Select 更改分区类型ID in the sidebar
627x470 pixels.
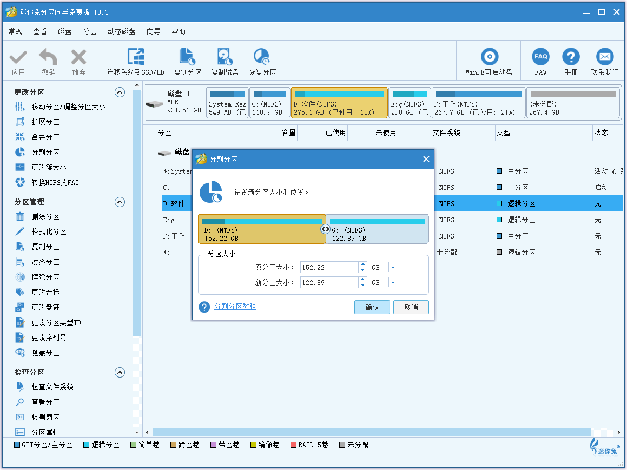[56, 322]
